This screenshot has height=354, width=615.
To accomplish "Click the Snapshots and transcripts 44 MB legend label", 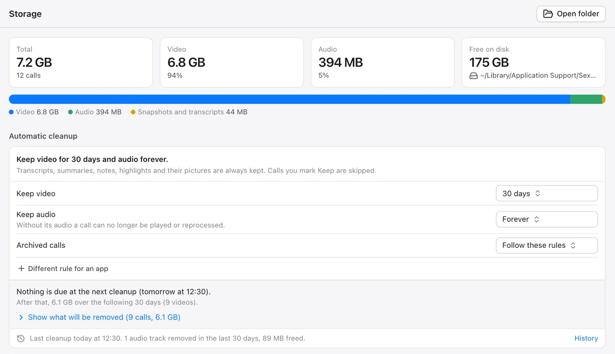I will [193, 112].
